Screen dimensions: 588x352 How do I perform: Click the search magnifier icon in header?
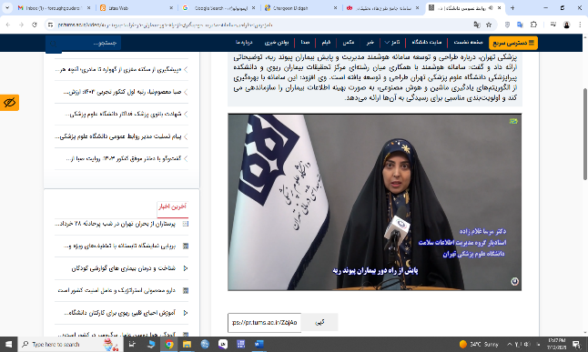pos(54,44)
